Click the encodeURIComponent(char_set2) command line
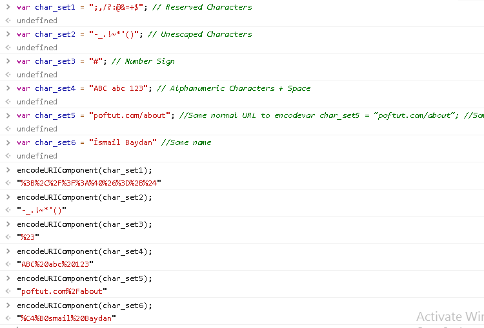 pos(85,197)
